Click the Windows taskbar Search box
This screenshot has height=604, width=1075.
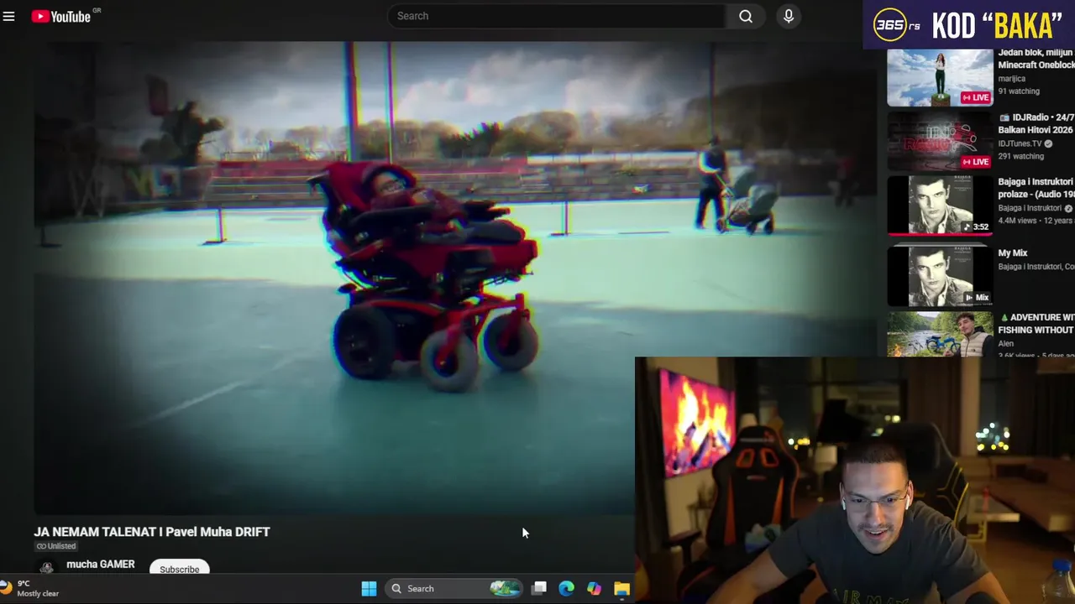coord(454,588)
